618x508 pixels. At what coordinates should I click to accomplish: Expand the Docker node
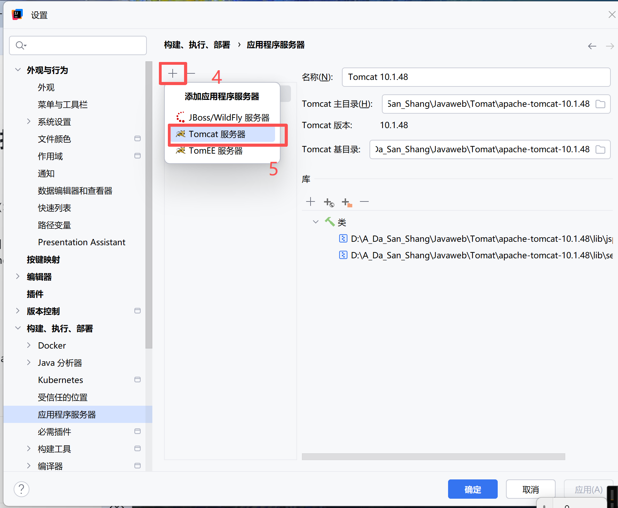[29, 345]
